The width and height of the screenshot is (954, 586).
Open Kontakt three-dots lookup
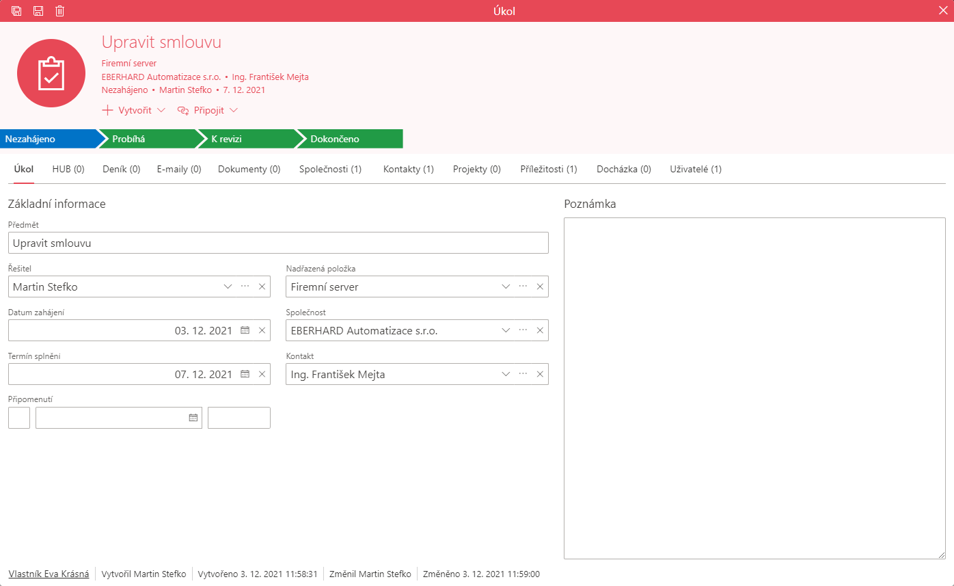(x=523, y=374)
